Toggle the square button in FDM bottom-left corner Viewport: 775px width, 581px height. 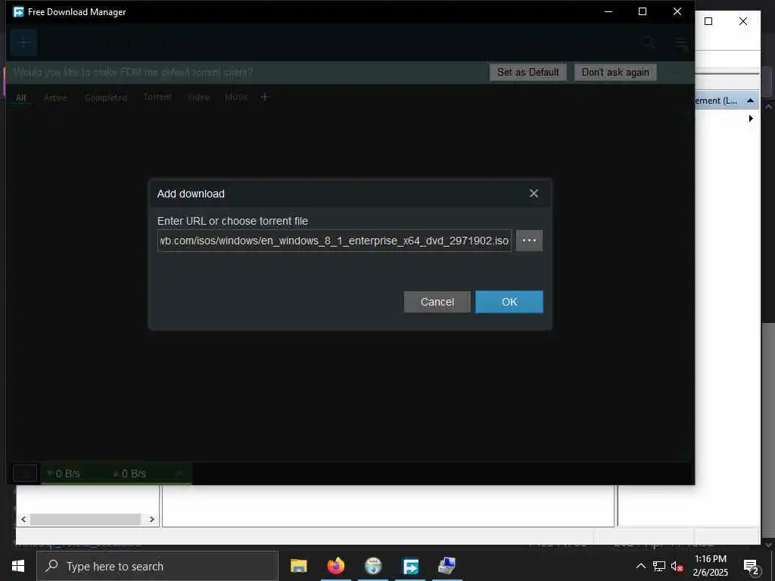25,473
